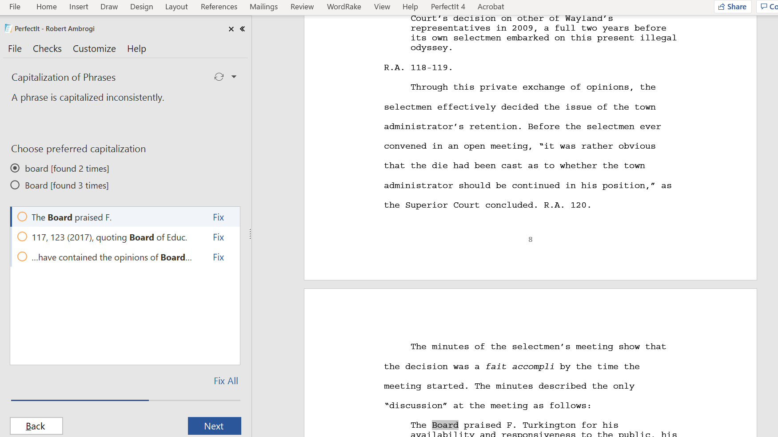Screen dimensions: 778x437
Task: Click 'Choose preferred capitalization' label
Action: pyautogui.click(x=78, y=149)
